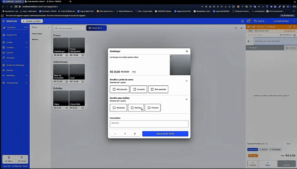Open Suporte in the top bar

coord(259,21)
